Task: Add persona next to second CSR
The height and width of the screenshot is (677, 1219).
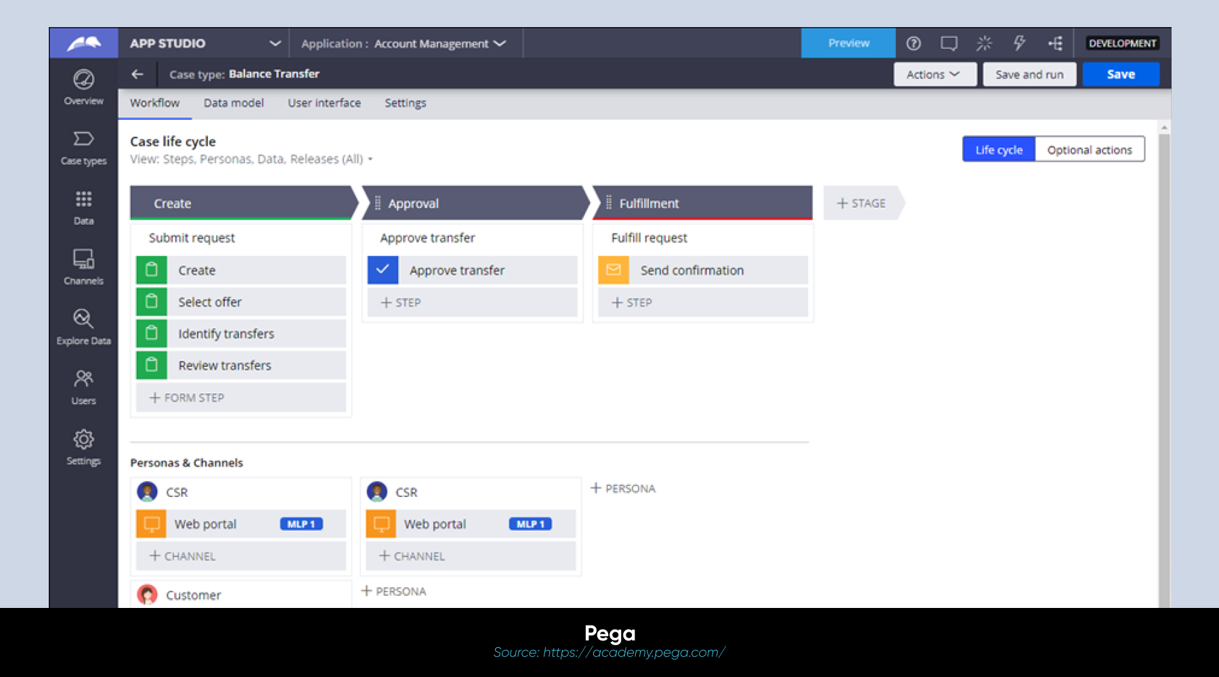Action: click(x=623, y=488)
